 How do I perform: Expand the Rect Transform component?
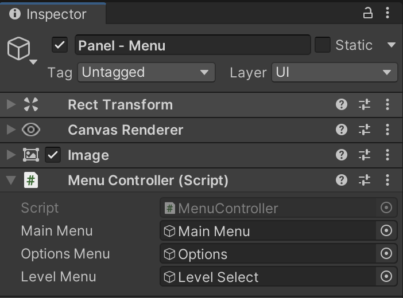[10, 104]
